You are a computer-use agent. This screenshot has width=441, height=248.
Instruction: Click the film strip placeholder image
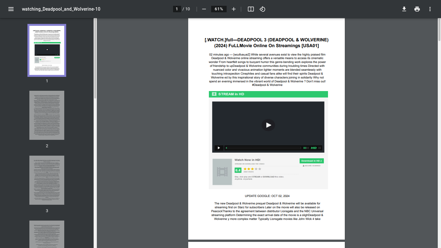click(x=222, y=172)
